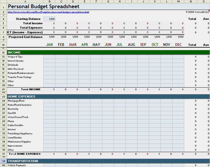Click the Total INCOME row label
The image size is (210, 167).
click(31, 89)
